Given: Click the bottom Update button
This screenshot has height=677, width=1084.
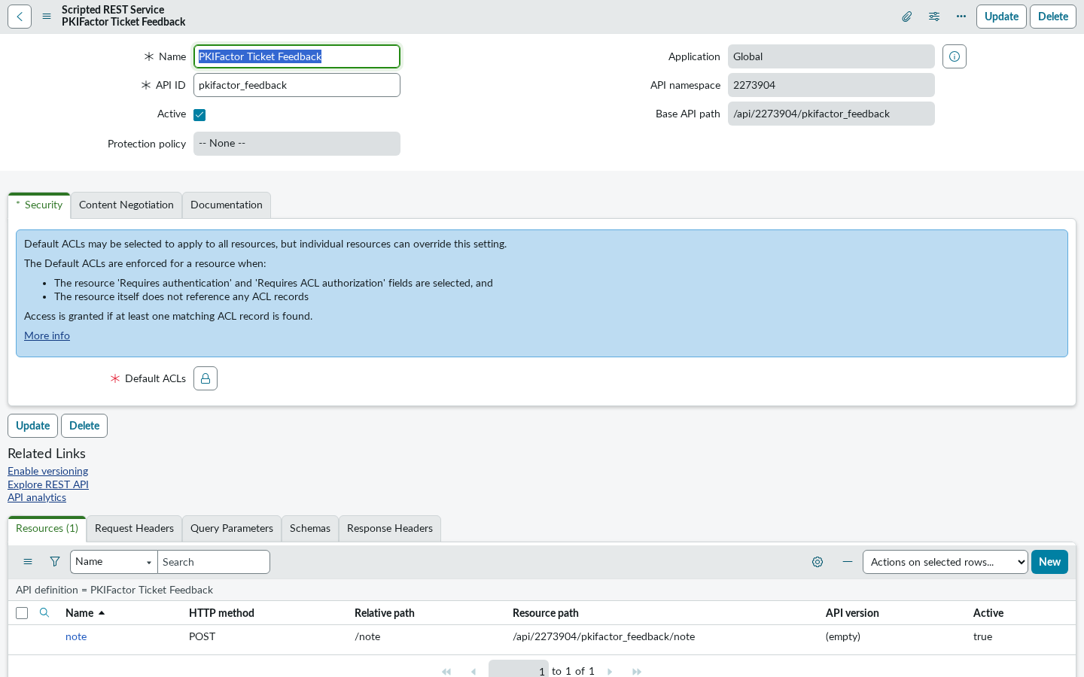Looking at the screenshot, I should (32, 426).
